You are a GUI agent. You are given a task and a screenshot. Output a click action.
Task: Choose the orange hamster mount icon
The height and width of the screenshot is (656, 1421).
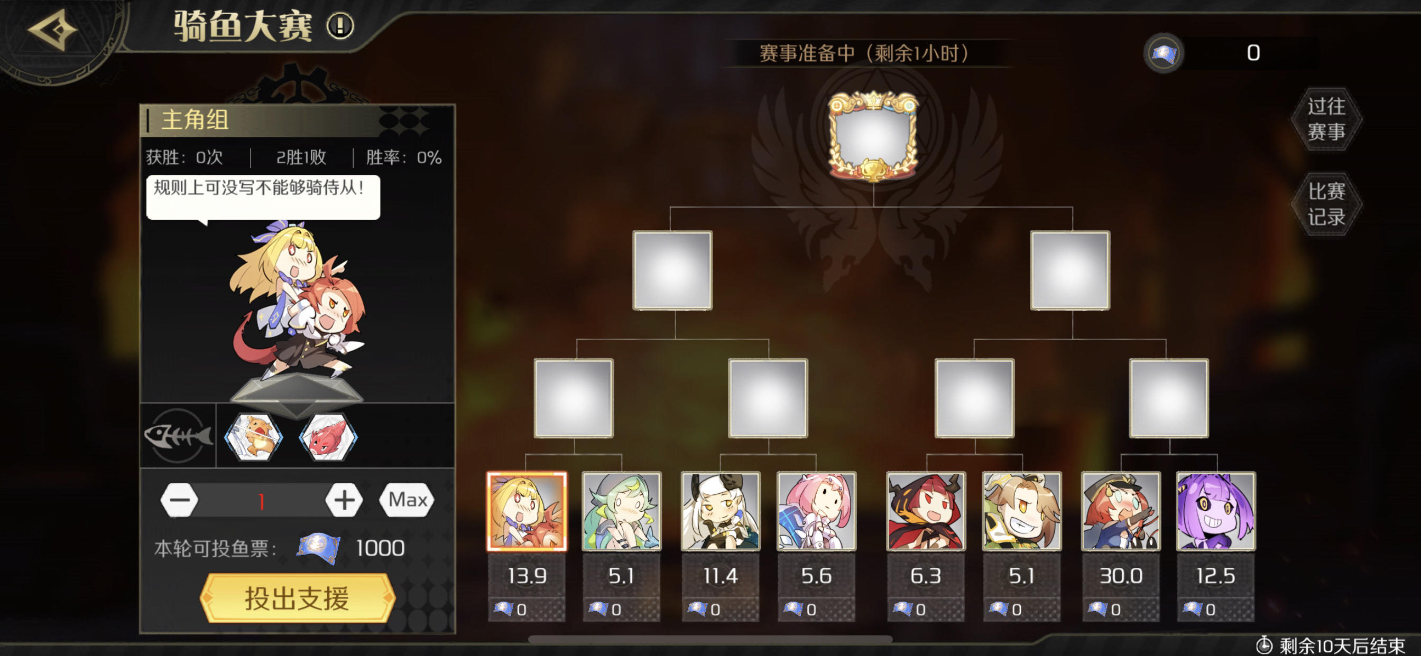tap(254, 437)
